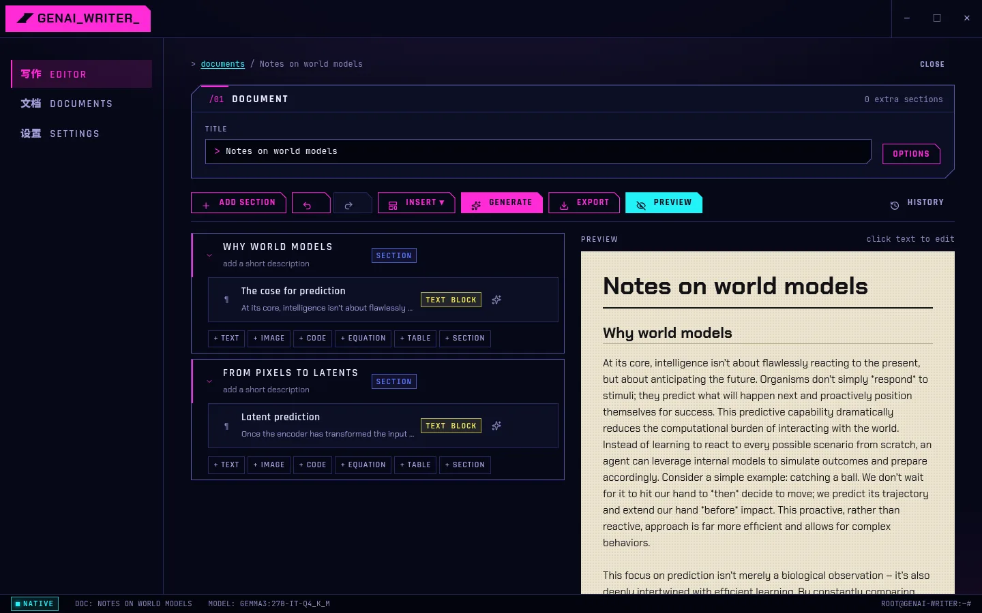The image size is (982, 613).
Task: Click the undo arrow button
Action: pos(311,203)
